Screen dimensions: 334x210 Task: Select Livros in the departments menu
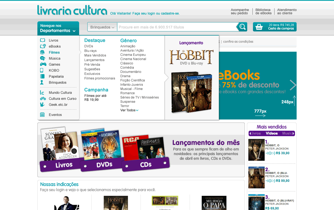click(53, 40)
